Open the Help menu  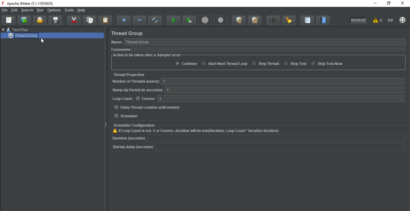(x=81, y=10)
